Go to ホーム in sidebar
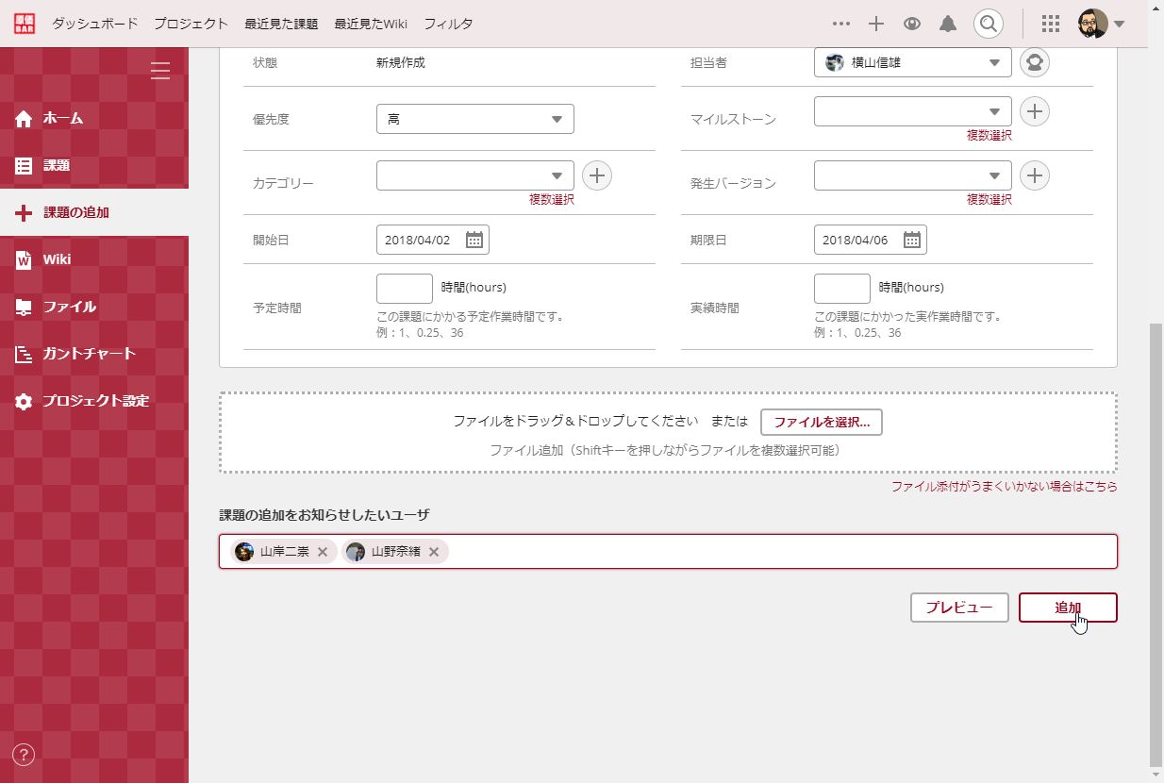The width and height of the screenshot is (1164, 783). pos(94,118)
